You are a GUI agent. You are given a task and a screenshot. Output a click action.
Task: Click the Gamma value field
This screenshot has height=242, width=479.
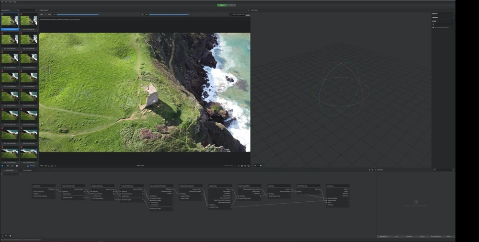(x=146, y=14)
